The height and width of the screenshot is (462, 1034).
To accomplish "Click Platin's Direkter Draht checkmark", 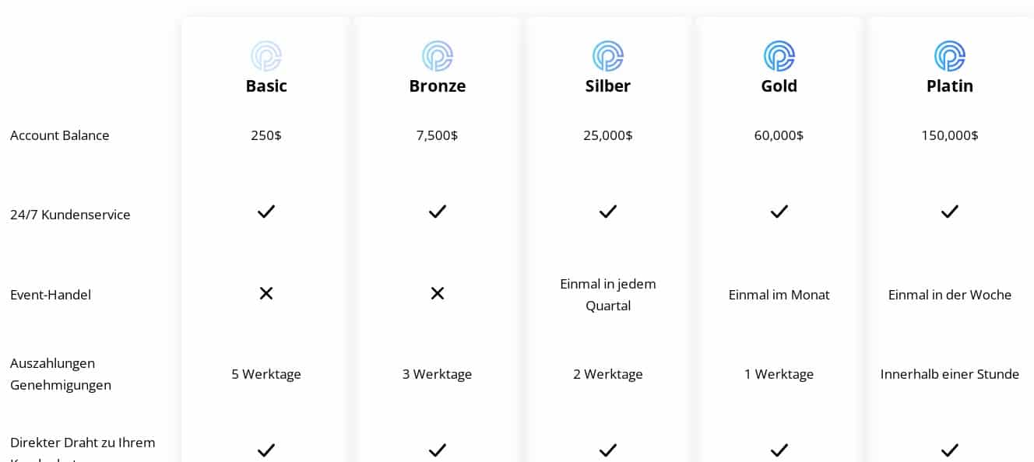I will [950, 450].
